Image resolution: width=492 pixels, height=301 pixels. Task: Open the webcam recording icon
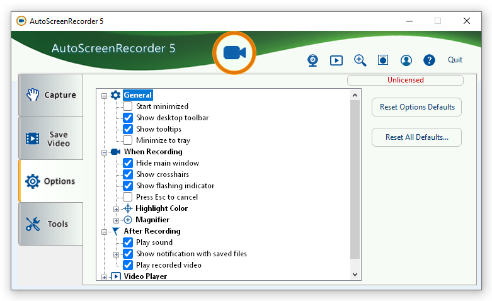point(312,60)
